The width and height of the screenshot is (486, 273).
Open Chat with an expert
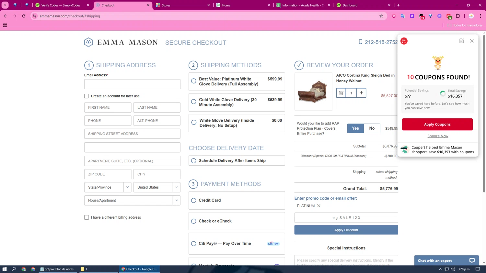[446, 260]
